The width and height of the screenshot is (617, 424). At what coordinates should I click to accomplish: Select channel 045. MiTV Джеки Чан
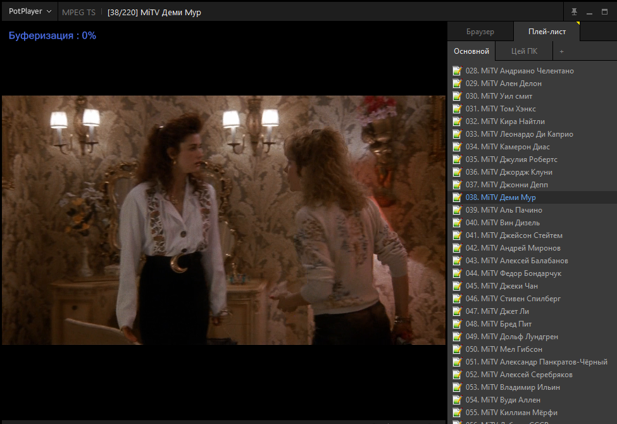[x=532, y=286]
